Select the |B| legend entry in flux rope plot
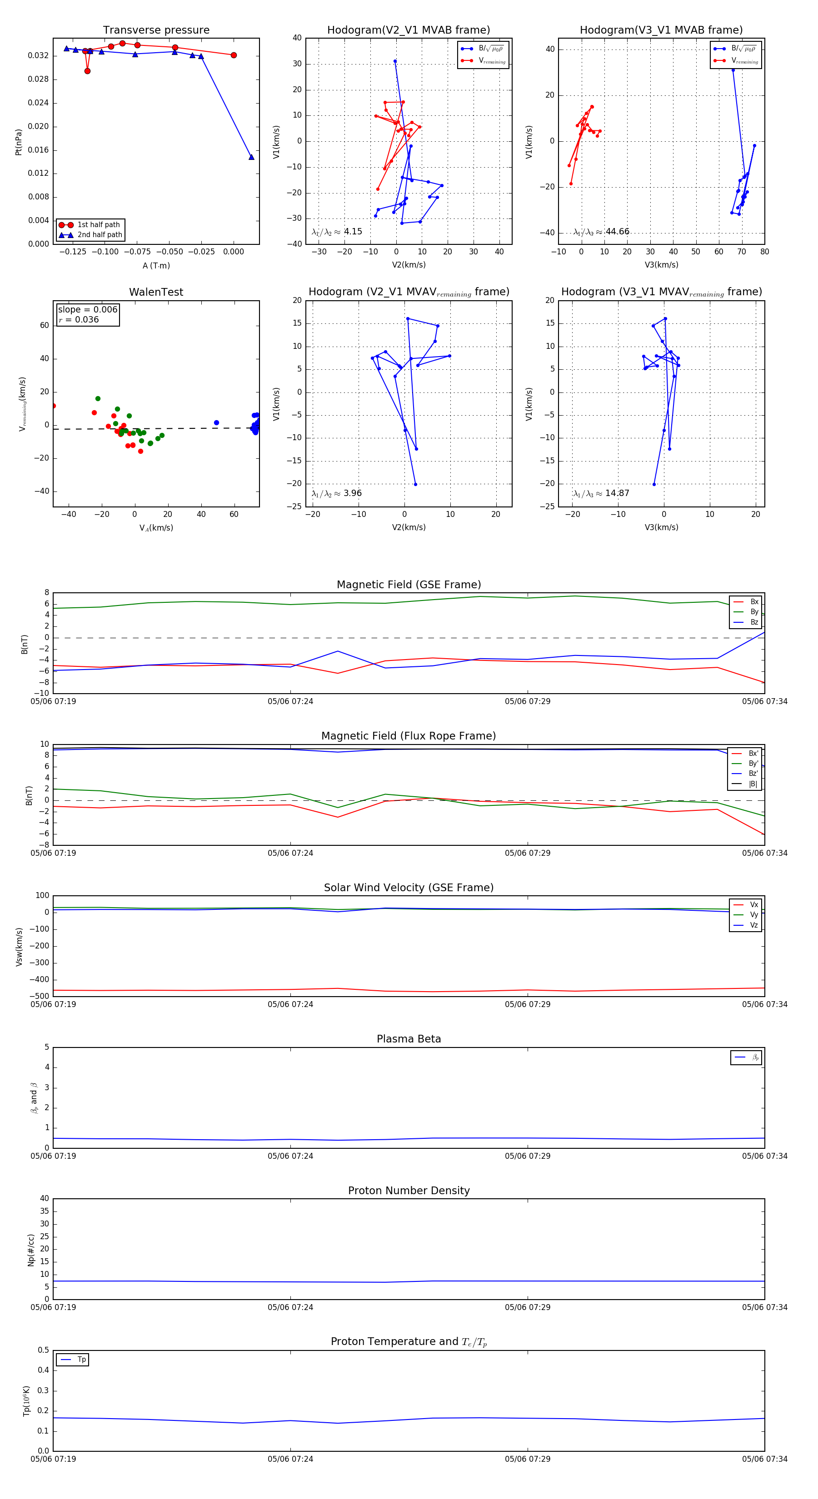The height and width of the screenshot is (1499, 818). click(x=746, y=784)
